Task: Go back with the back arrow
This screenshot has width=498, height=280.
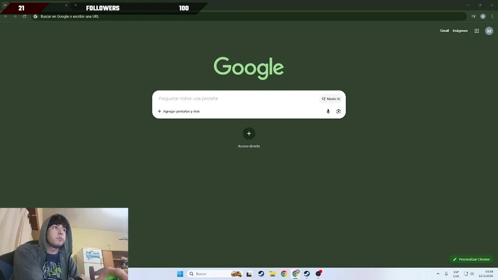Action: 5,16
